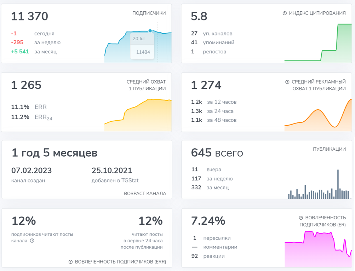Open the ПОДПИСЧИКИ card title
The height and width of the screenshot is (271, 355).
pos(149,13)
